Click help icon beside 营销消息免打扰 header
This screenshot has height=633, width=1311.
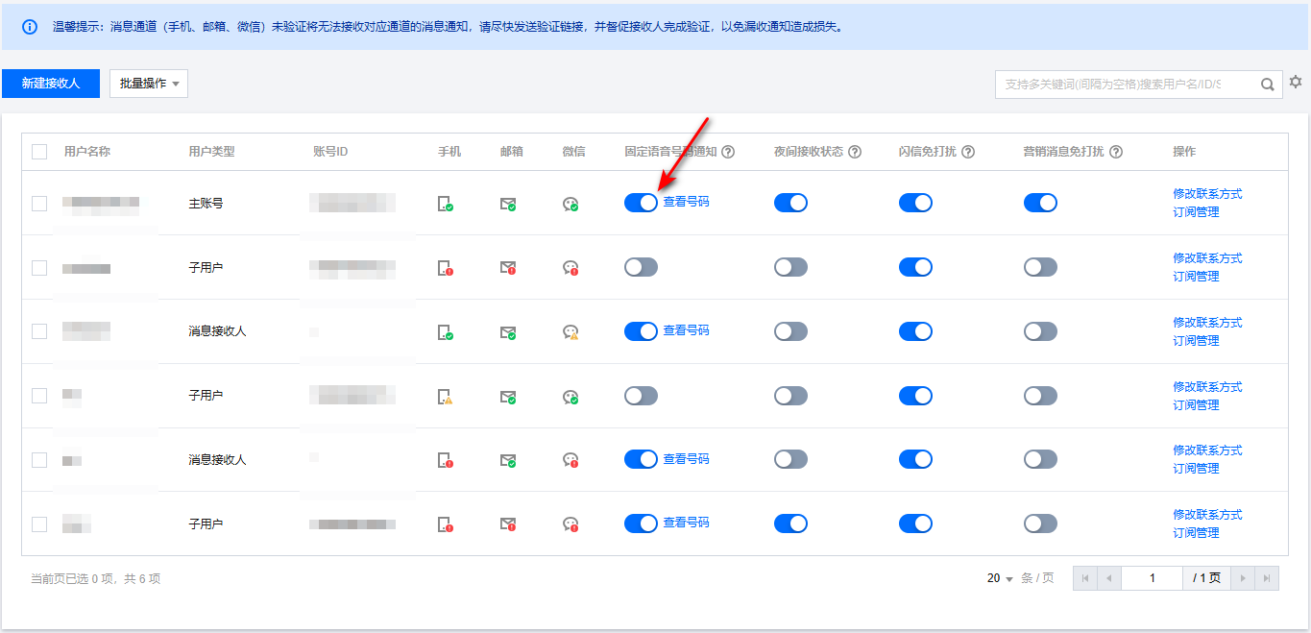pos(1117,152)
